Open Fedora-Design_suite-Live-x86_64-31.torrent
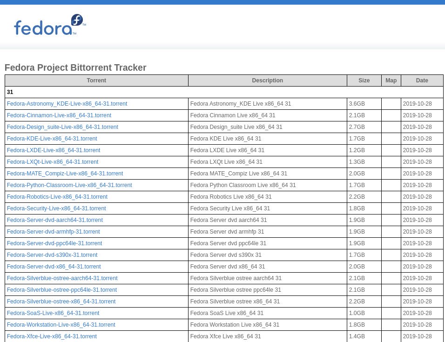The height and width of the screenshot is (342, 445). [62, 127]
